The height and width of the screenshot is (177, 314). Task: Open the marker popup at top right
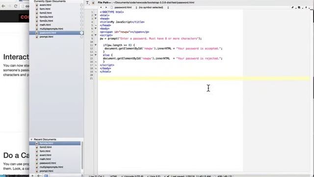306,7
